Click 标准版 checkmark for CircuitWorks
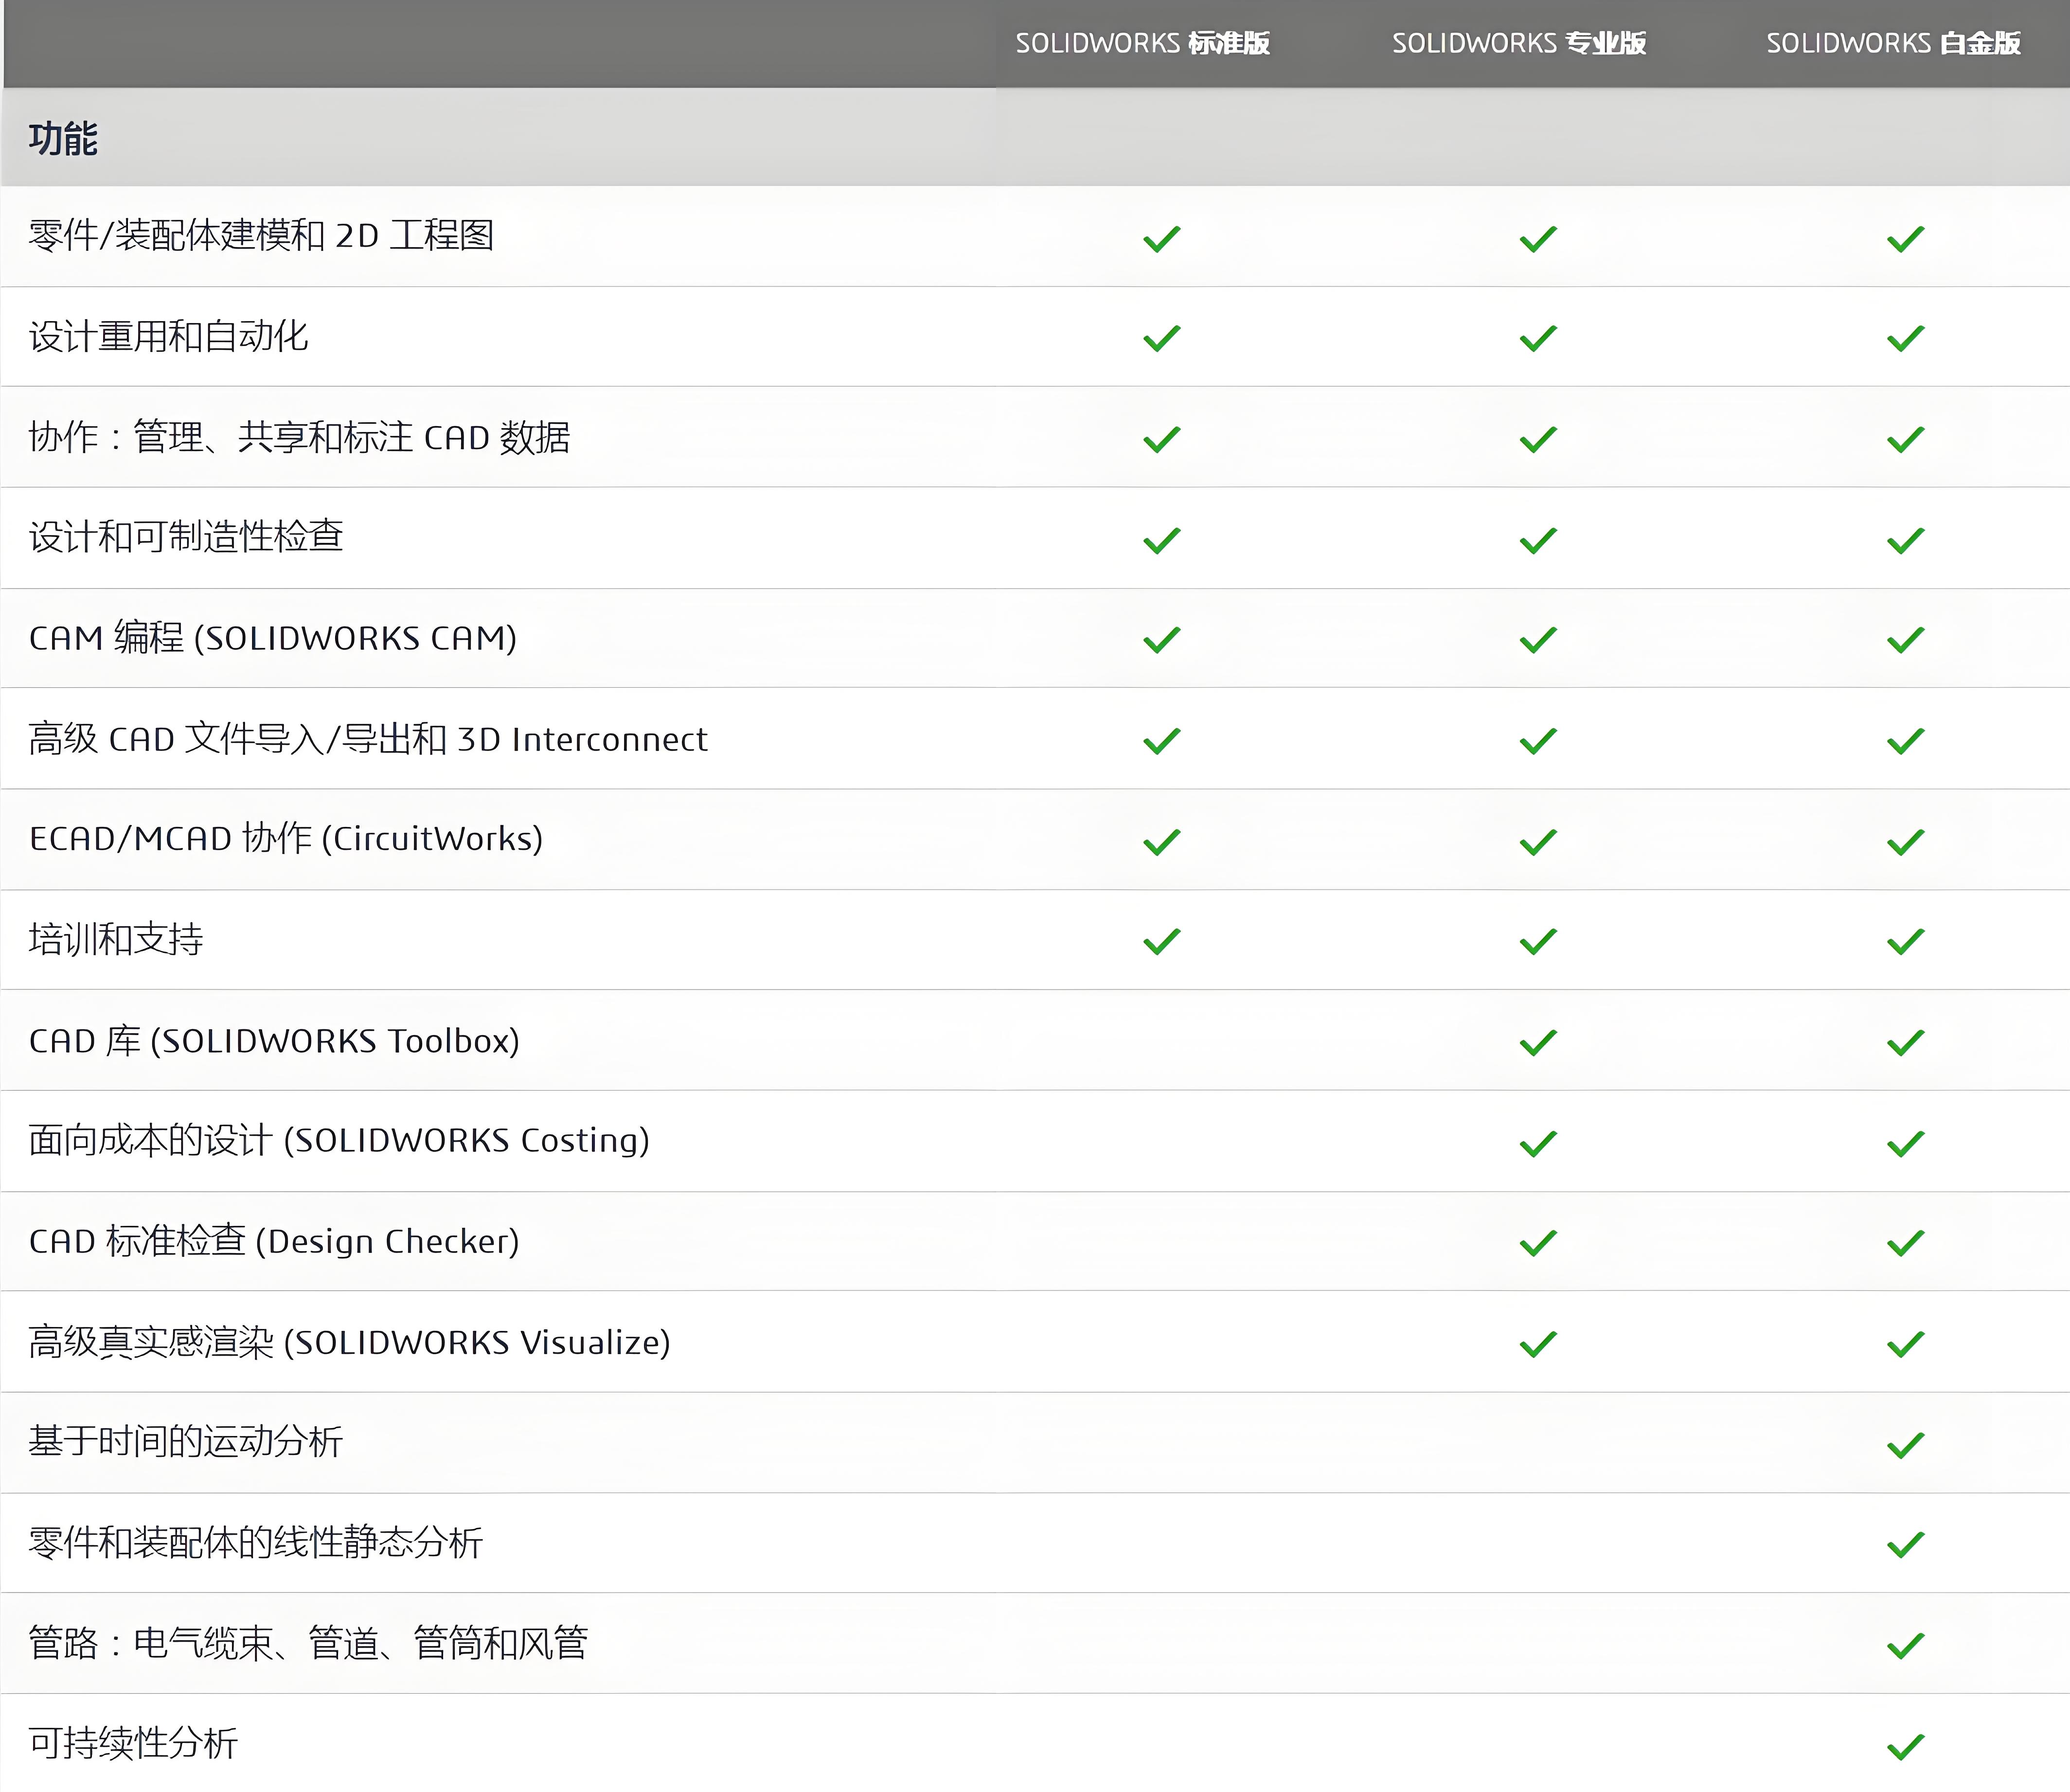Viewport: 2070px width, 1792px height. [1162, 842]
